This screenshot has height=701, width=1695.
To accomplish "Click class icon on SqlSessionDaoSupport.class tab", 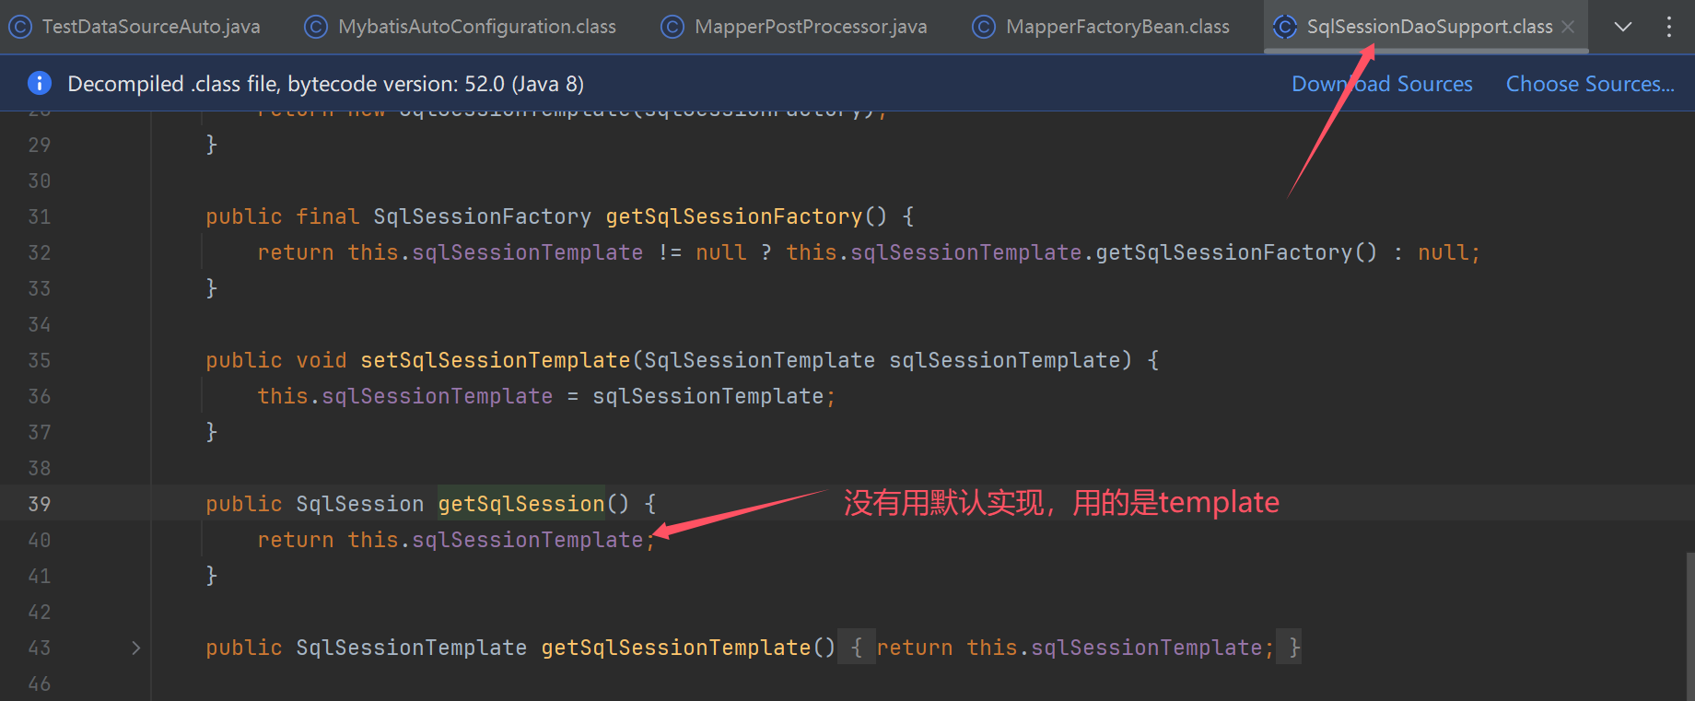I will (1284, 27).
